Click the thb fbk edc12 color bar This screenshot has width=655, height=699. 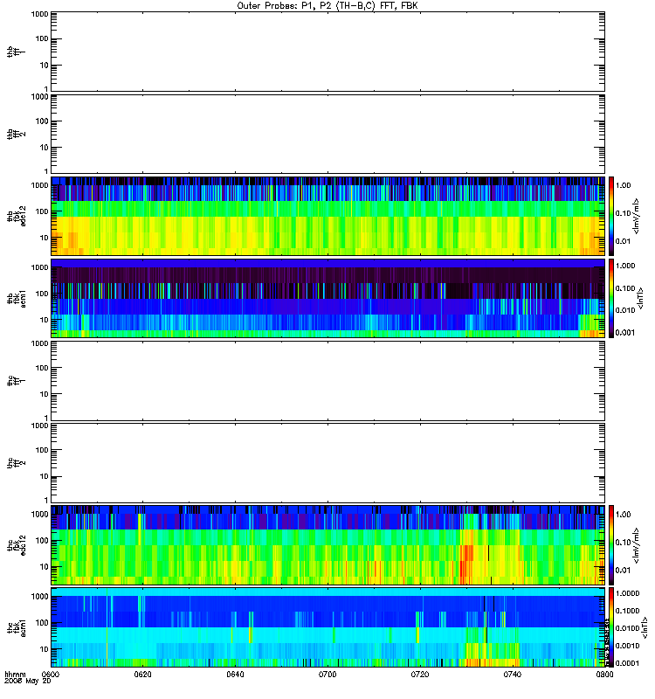[x=611, y=216]
